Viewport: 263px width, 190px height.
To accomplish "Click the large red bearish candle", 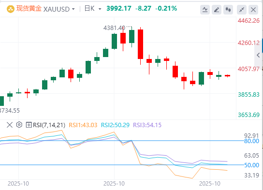I will 140,44.
